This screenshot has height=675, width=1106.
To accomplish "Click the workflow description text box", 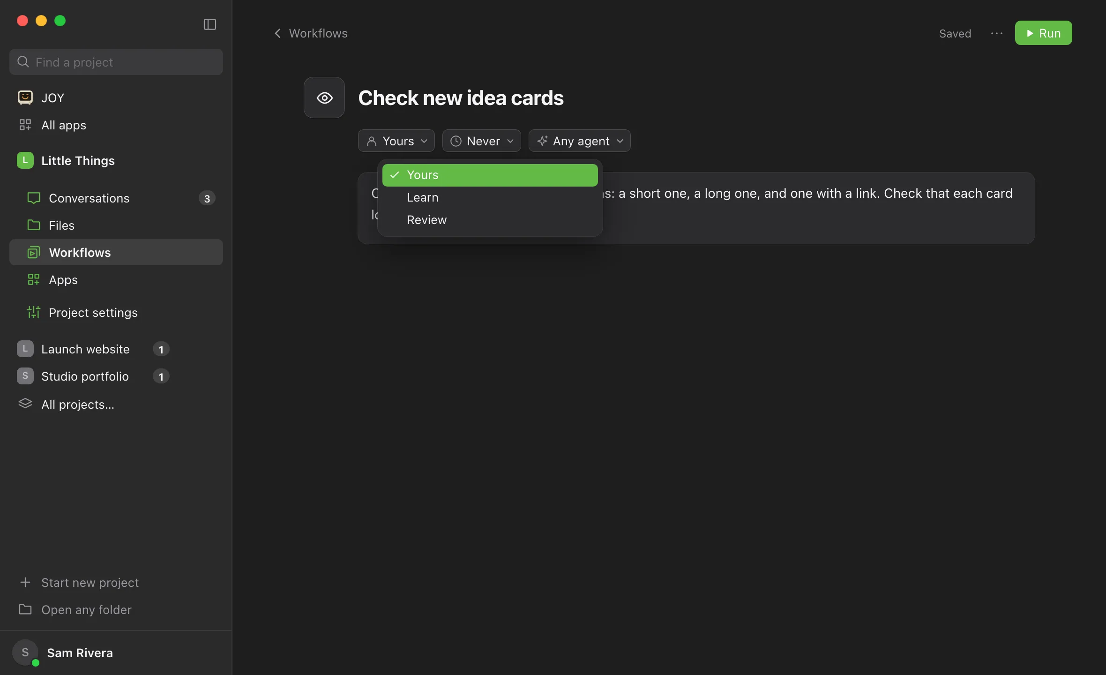I will [x=696, y=208].
